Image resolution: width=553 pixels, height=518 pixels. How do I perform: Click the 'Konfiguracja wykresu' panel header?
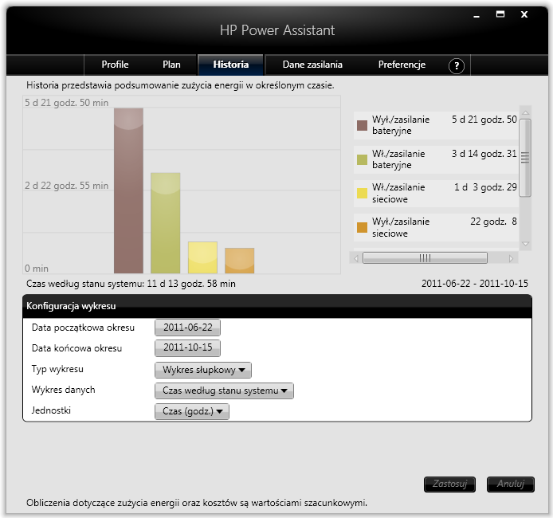(277, 306)
